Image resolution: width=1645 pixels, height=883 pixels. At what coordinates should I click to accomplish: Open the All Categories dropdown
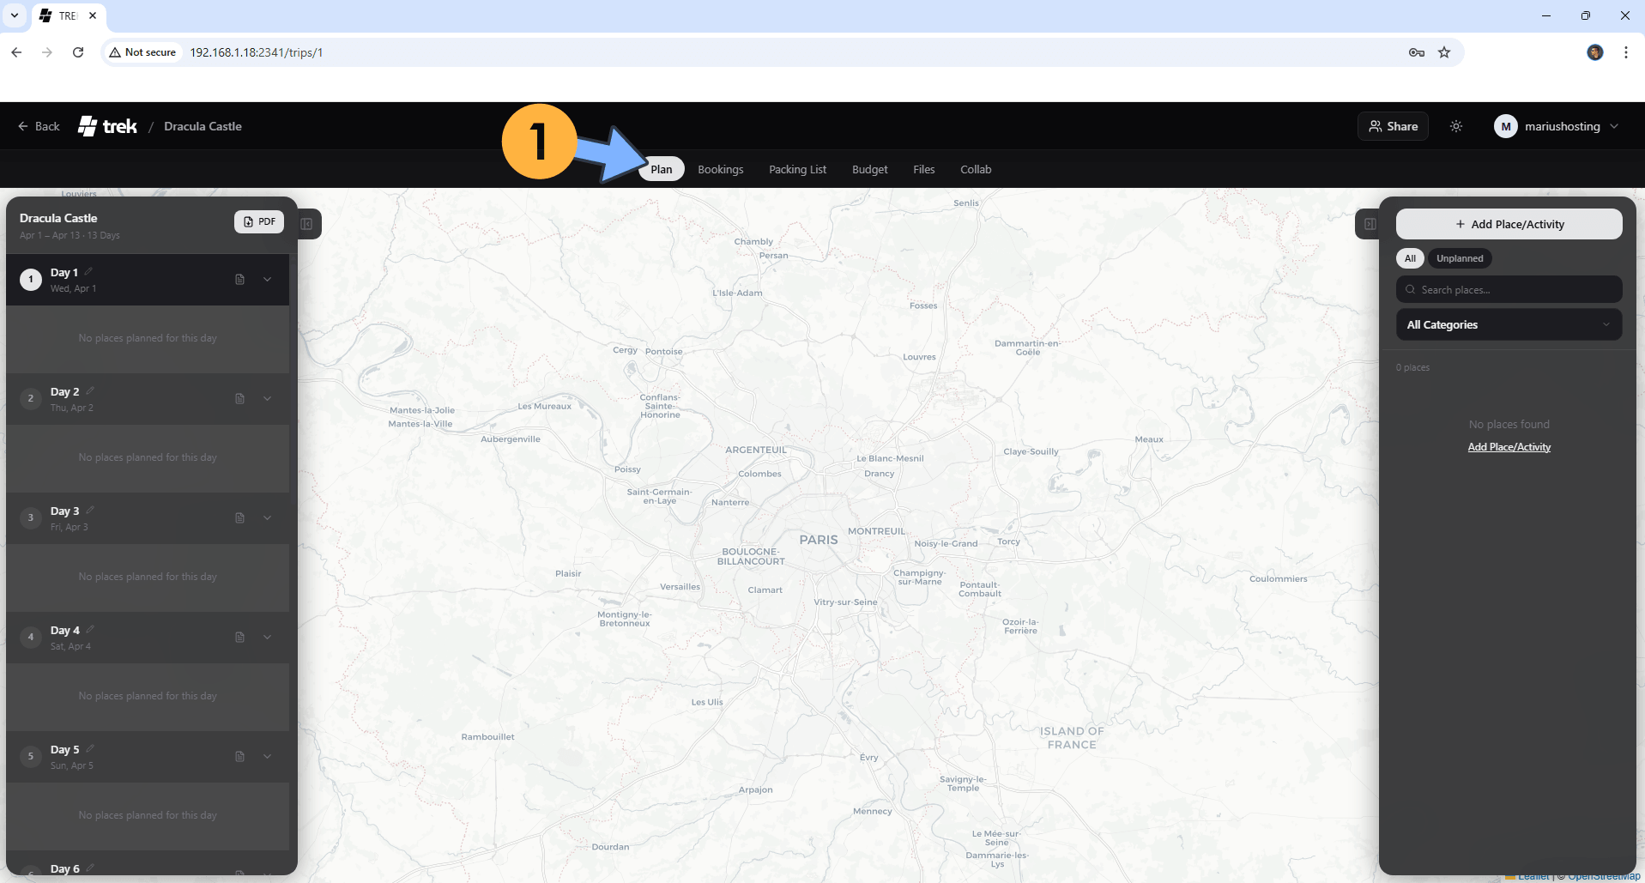1509,325
